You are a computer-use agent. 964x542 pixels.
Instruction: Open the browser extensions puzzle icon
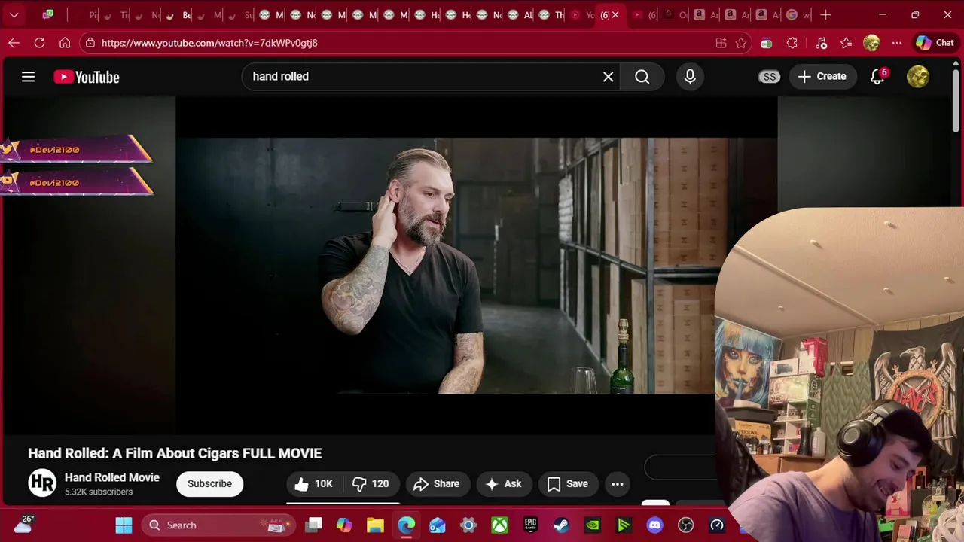[x=792, y=43]
